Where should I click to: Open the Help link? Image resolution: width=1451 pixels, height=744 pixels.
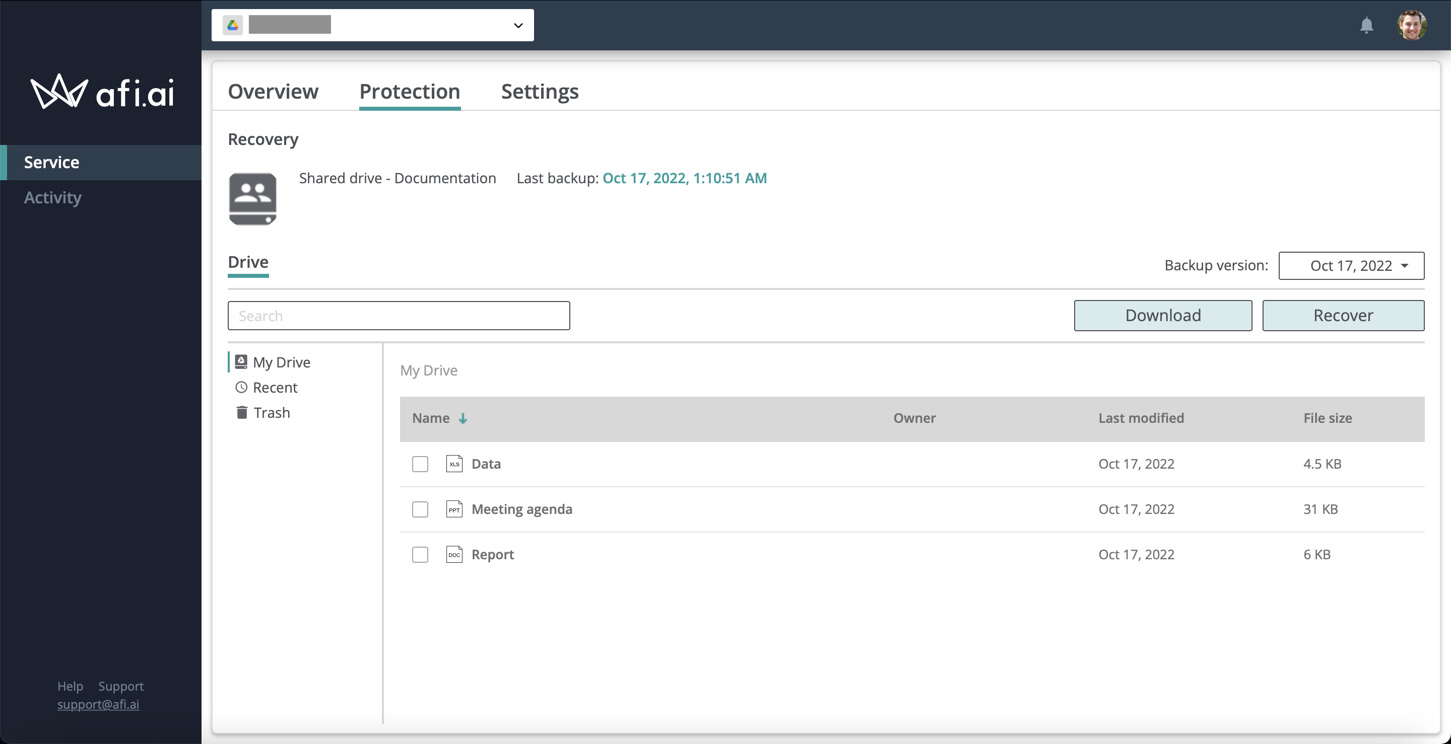pyautogui.click(x=70, y=686)
